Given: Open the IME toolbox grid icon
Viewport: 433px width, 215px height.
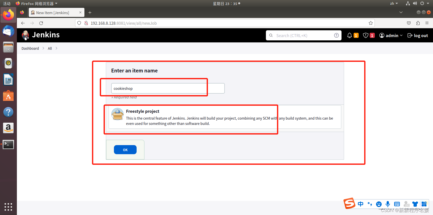Looking at the screenshot, I should (424, 204).
